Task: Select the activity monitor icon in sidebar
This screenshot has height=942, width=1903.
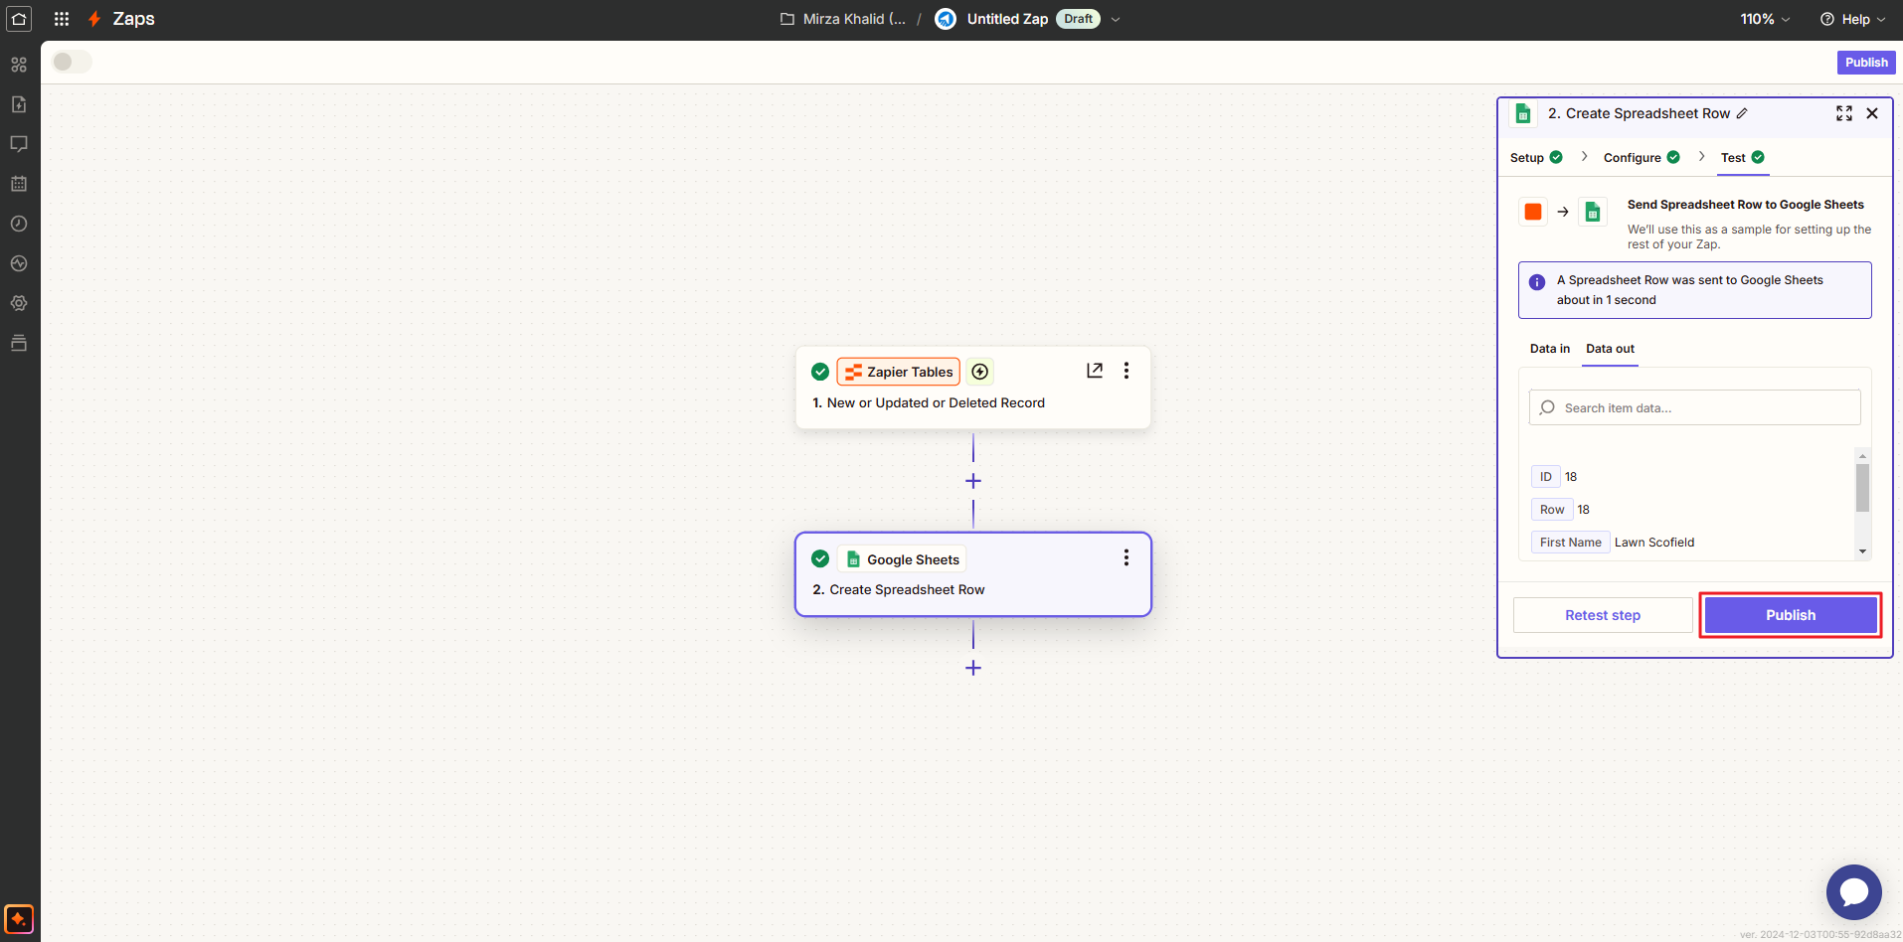Action: coord(18,263)
